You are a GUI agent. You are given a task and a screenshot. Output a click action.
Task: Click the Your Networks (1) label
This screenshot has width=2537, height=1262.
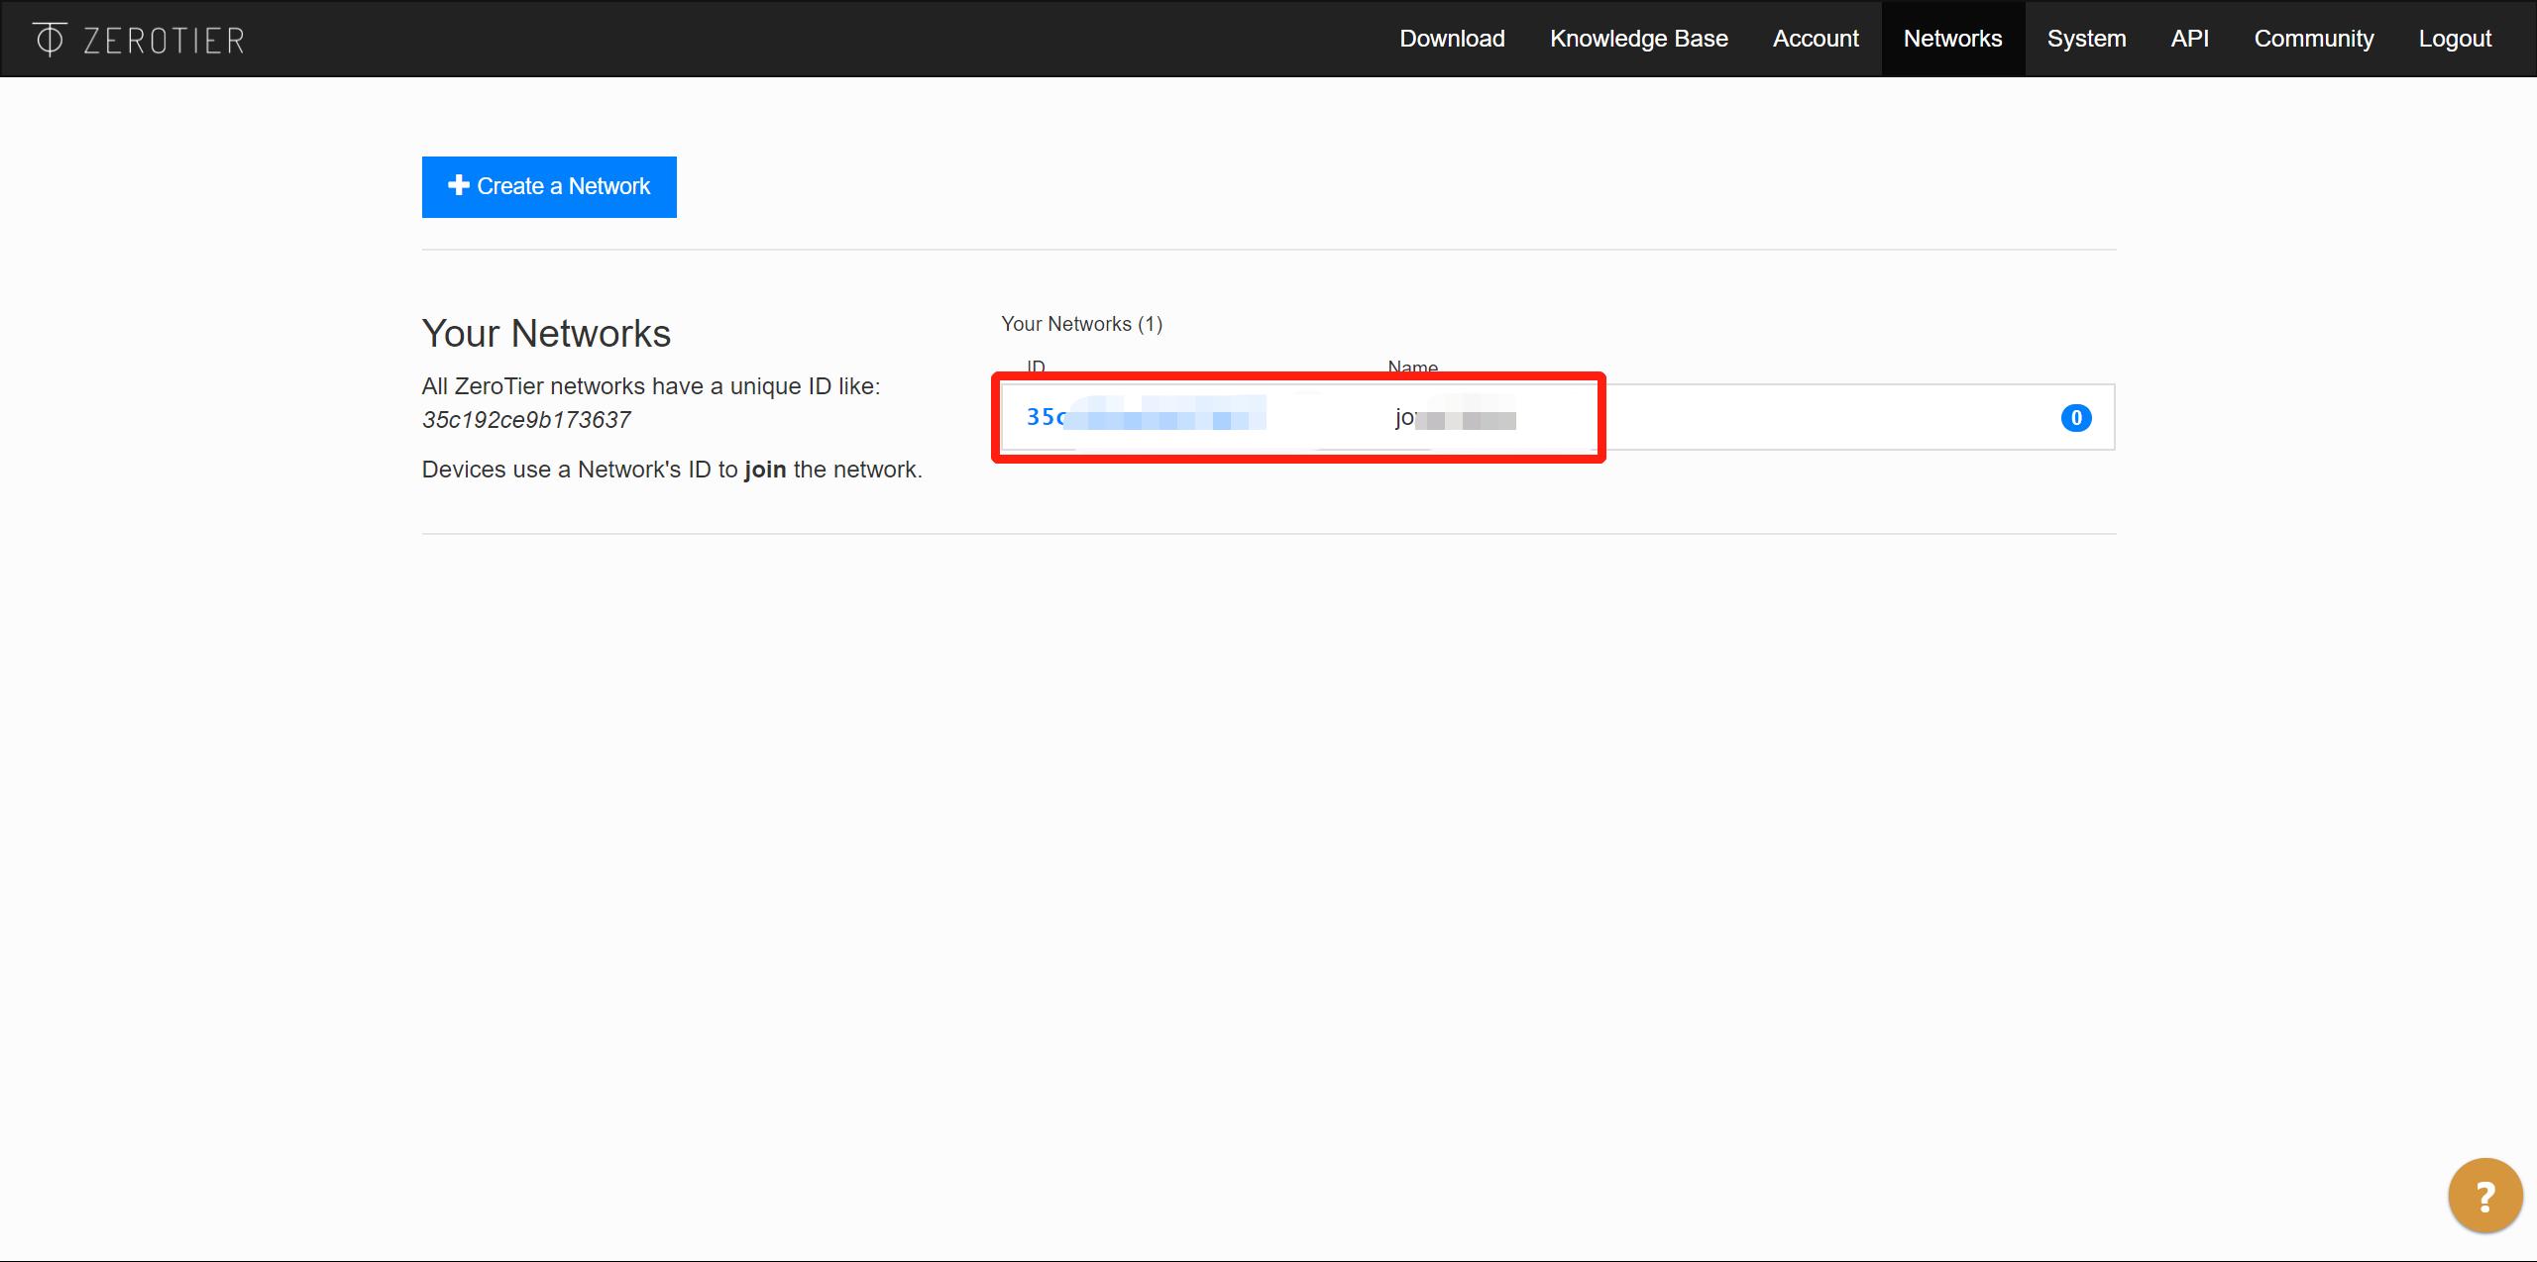coord(1081,324)
